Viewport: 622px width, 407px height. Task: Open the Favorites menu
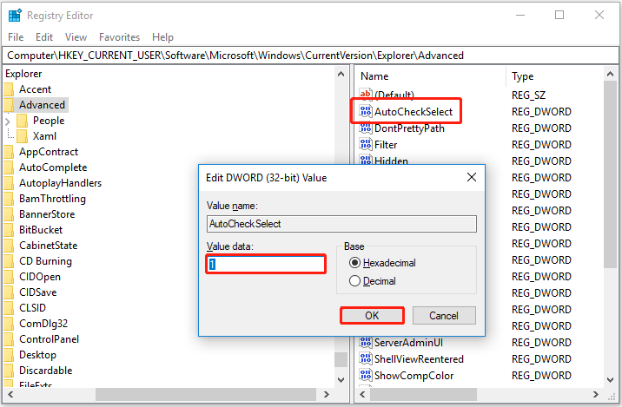[119, 37]
